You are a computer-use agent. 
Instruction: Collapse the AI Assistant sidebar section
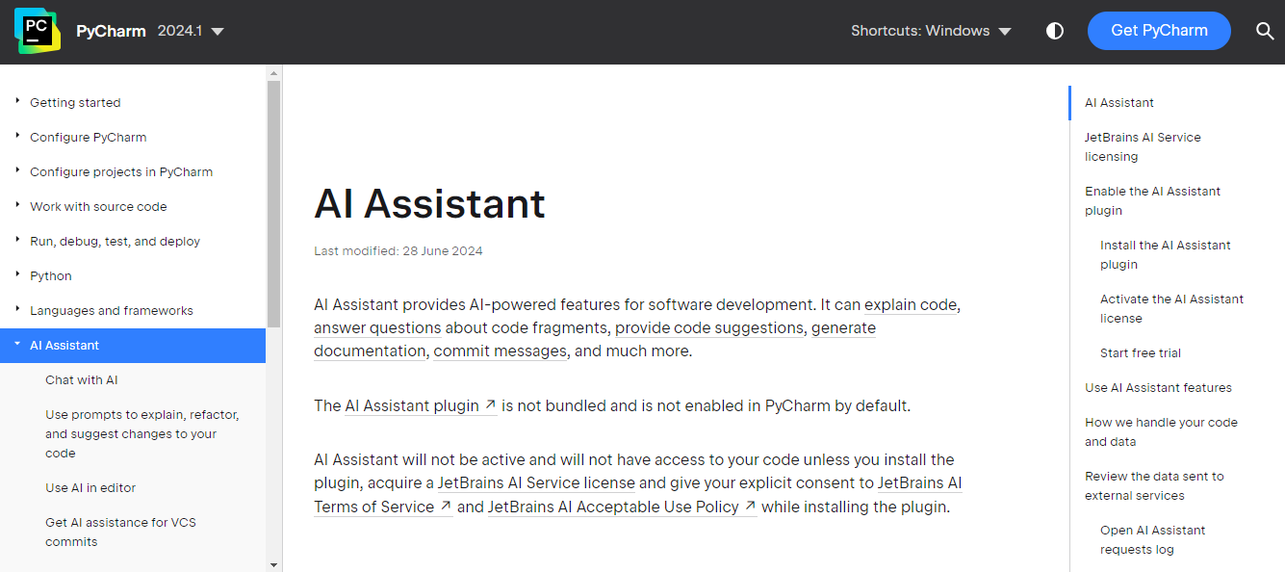pyautogui.click(x=17, y=344)
